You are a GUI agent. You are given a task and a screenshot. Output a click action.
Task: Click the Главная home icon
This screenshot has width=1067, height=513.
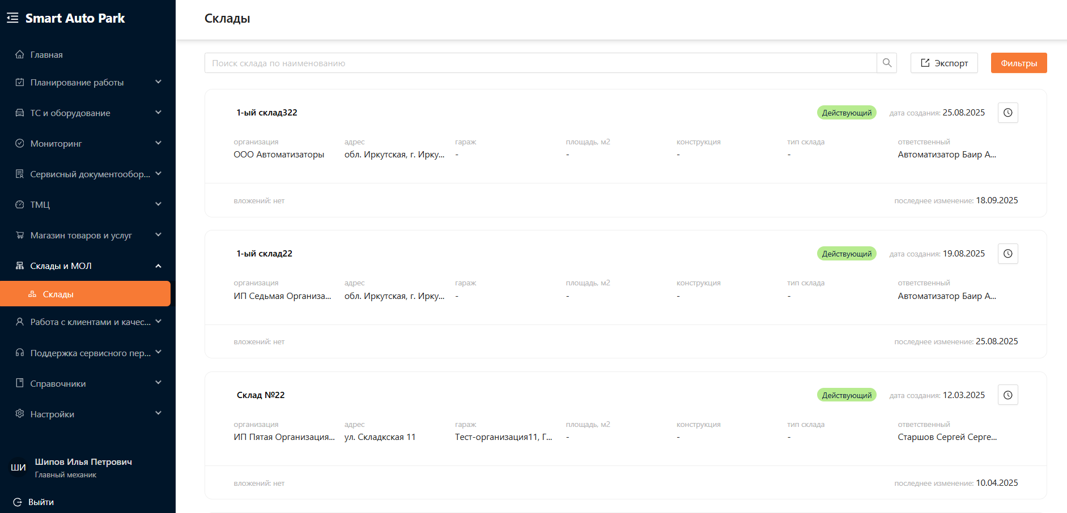(x=20, y=55)
